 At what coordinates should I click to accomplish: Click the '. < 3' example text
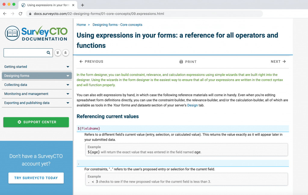93,182
